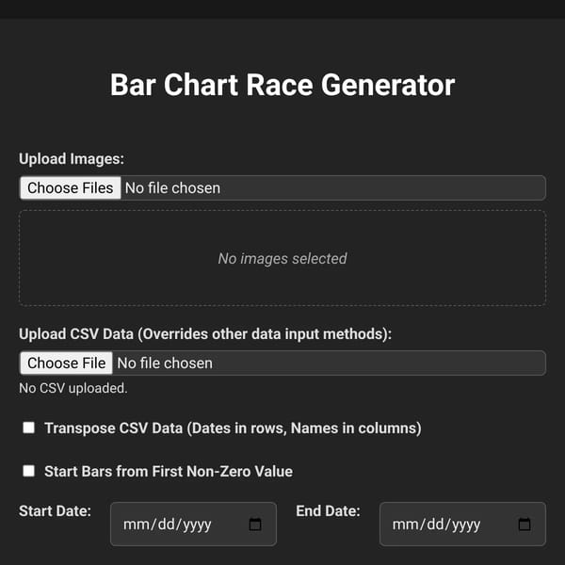Click Choose Files under Upload Images

tap(71, 187)
